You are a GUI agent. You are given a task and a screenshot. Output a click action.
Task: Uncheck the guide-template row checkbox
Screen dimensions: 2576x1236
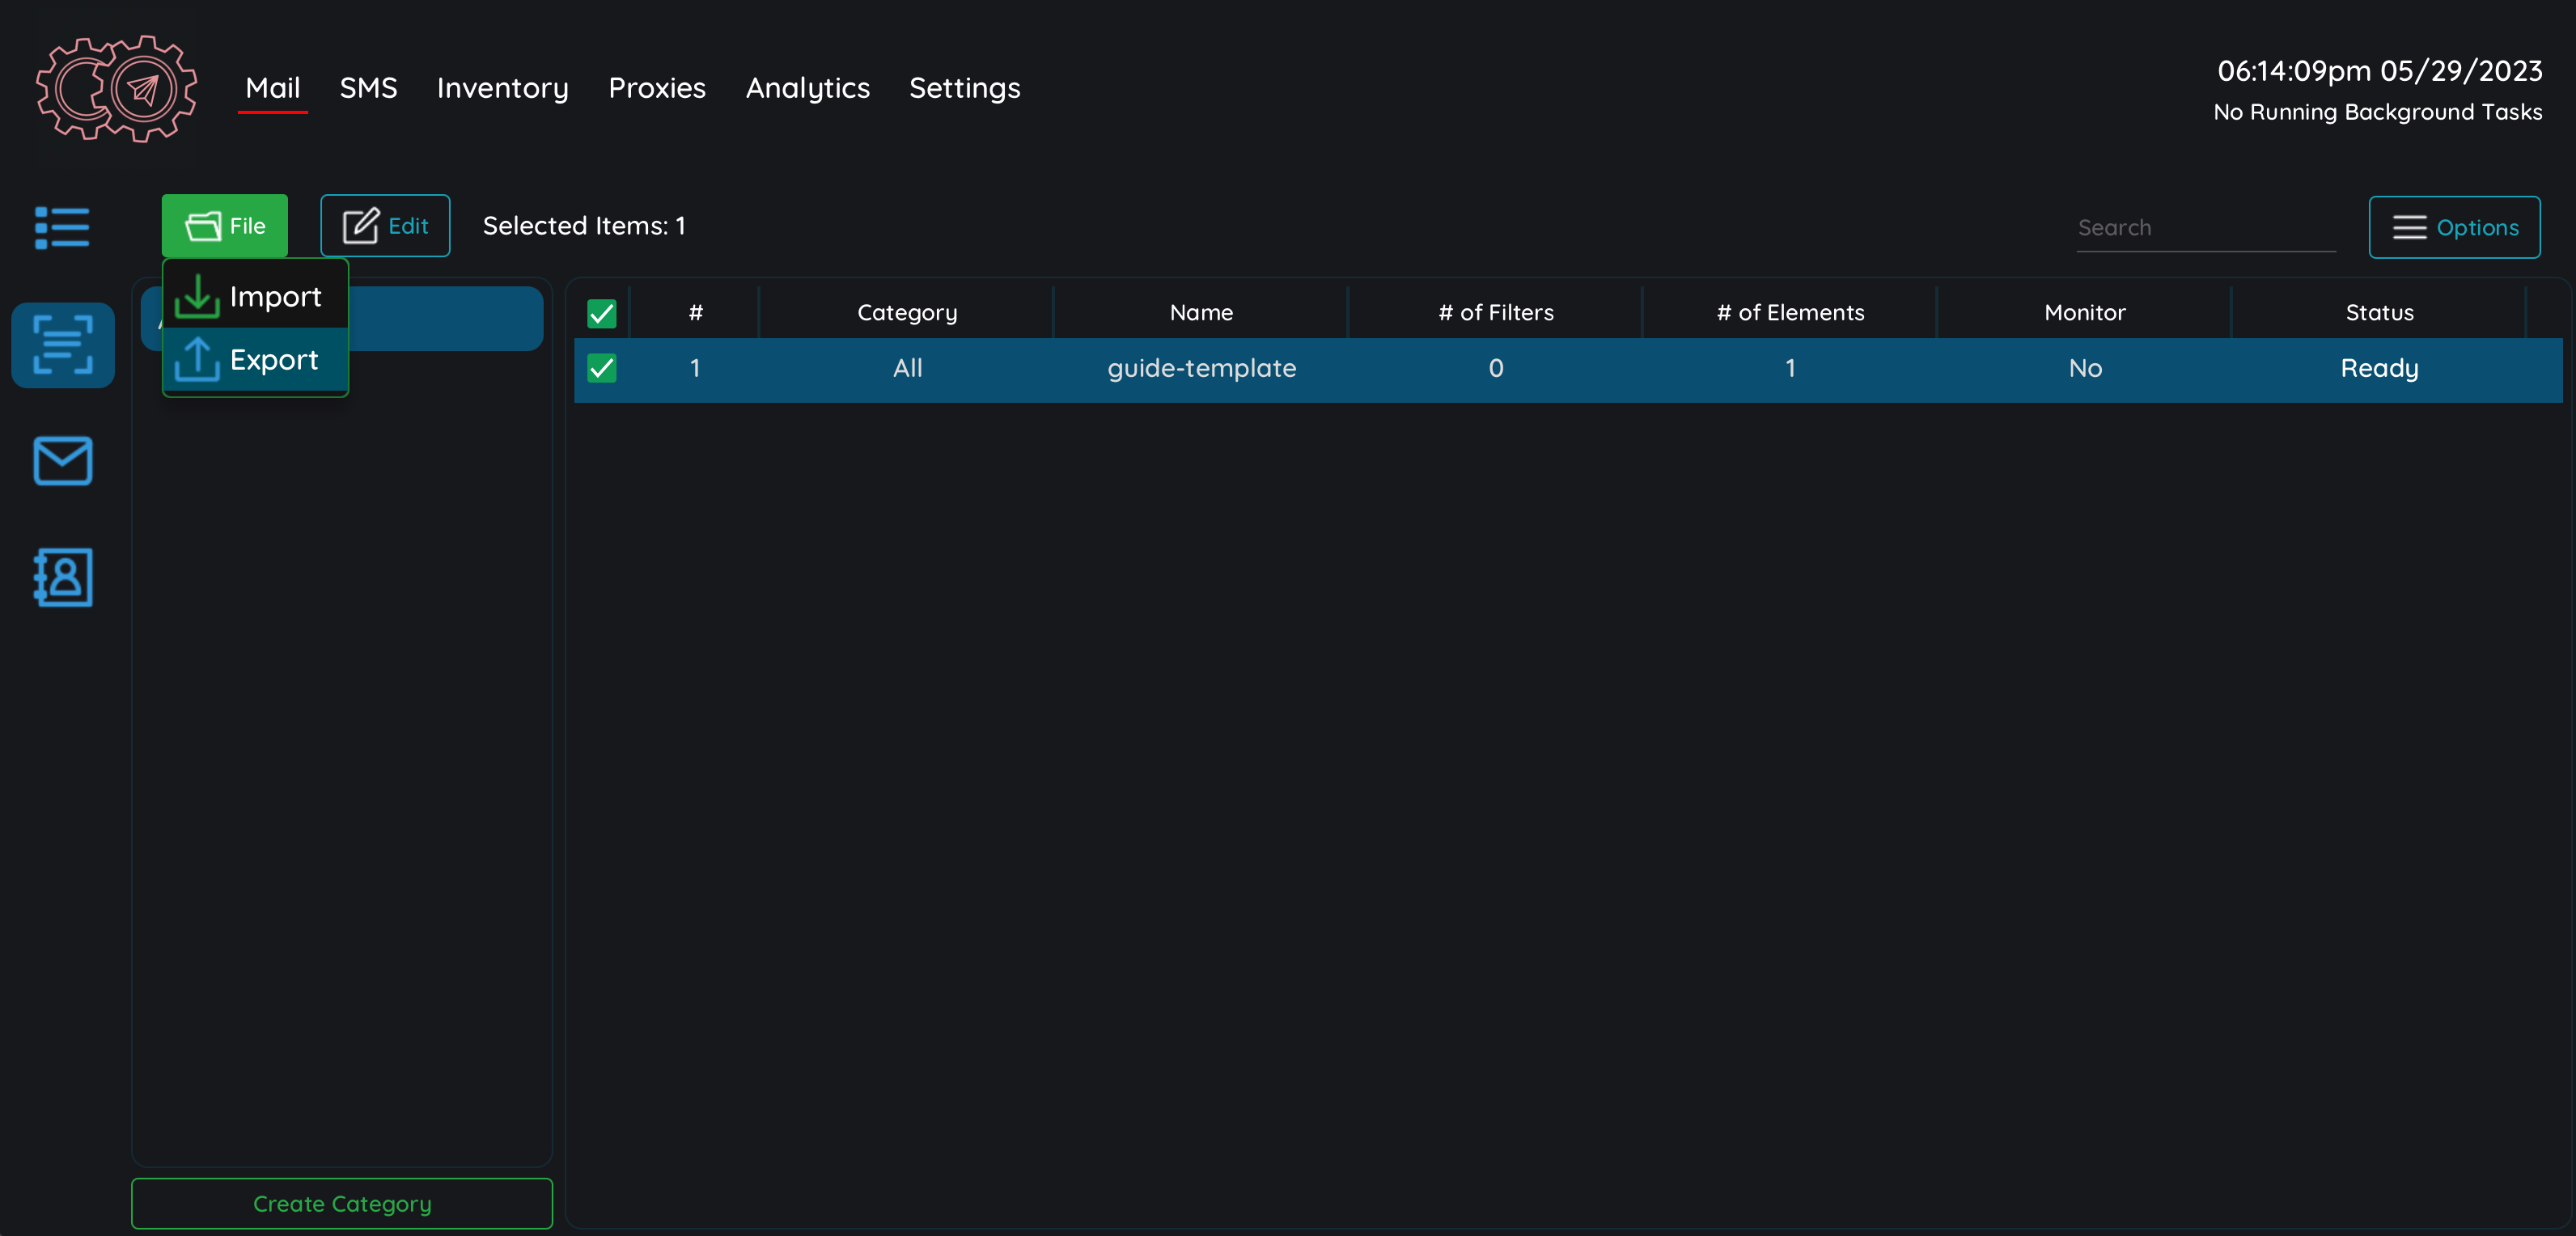click(x=601, y=369)
